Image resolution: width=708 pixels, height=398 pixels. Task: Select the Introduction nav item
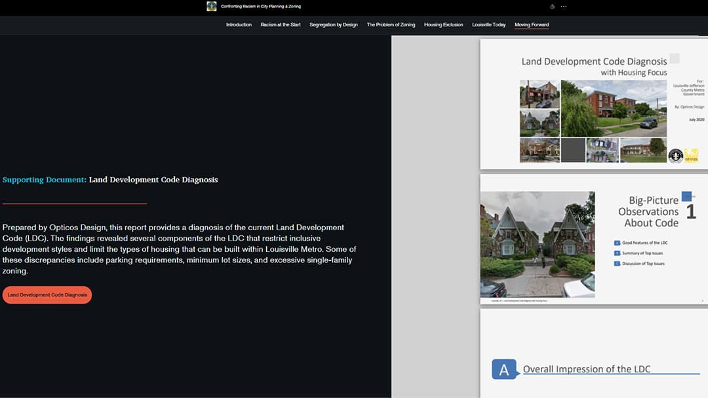[x=239, y=24]
